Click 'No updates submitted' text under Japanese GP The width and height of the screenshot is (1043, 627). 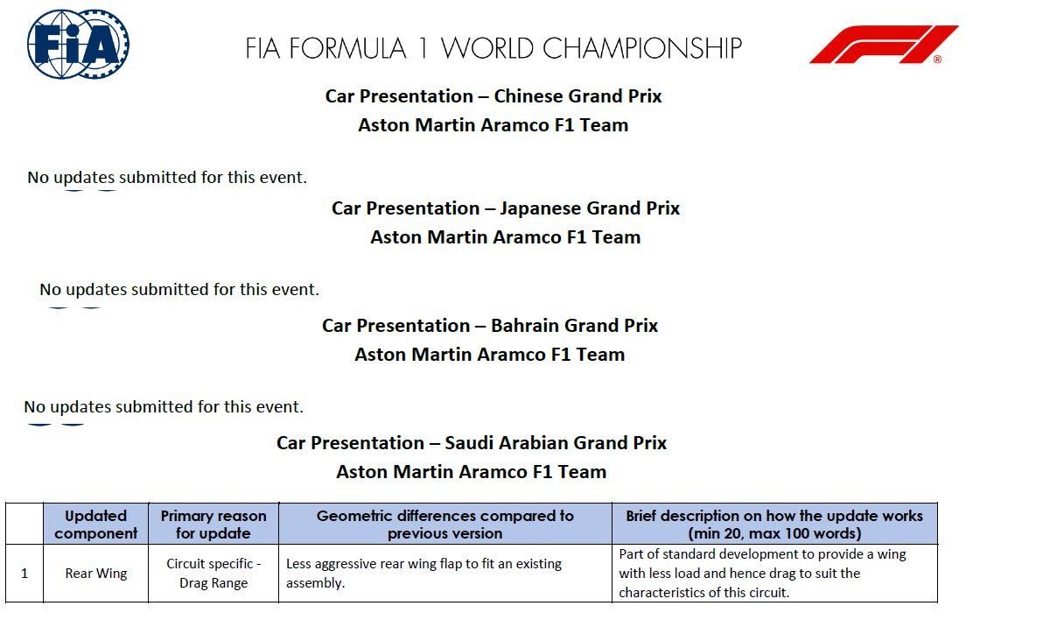coord(179,290)
